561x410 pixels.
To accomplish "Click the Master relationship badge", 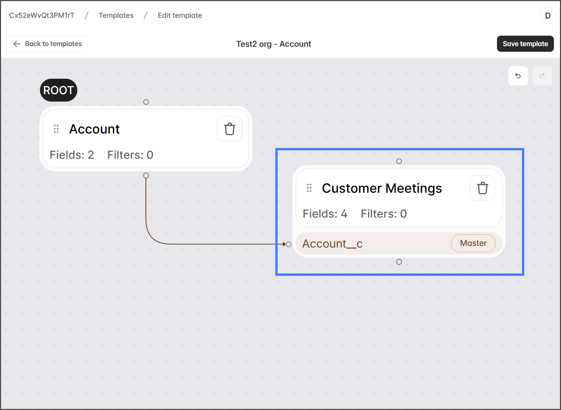I will point(473,243).
